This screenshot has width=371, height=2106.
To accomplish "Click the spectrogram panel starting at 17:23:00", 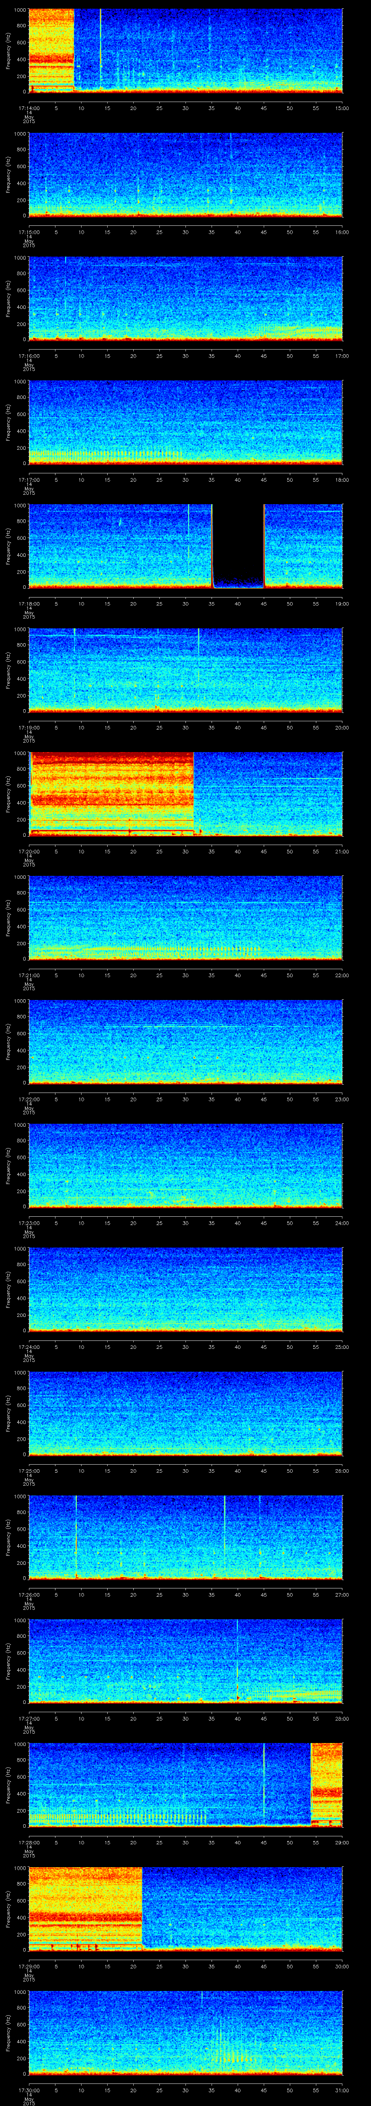I will coord(185,1166).
